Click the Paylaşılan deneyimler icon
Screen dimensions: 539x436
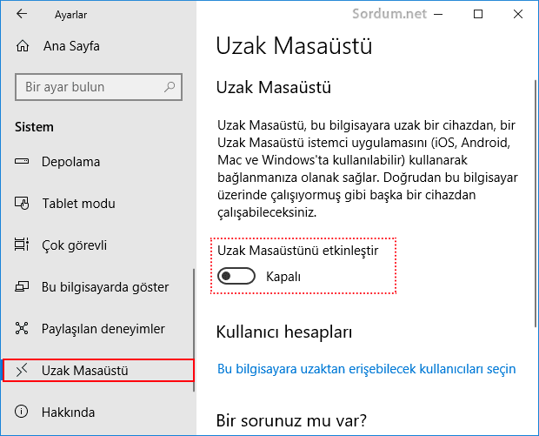click(22, 328)
